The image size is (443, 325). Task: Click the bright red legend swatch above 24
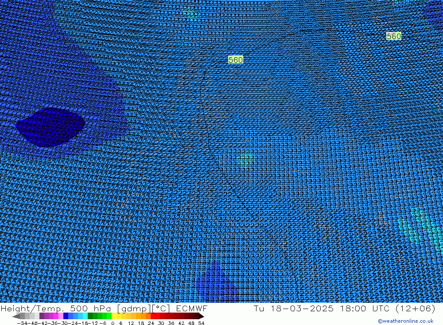point(153,316)
